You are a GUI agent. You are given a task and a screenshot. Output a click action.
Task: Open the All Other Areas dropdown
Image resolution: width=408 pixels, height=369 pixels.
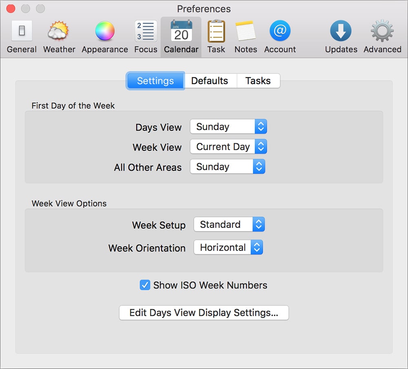(228, 167)
